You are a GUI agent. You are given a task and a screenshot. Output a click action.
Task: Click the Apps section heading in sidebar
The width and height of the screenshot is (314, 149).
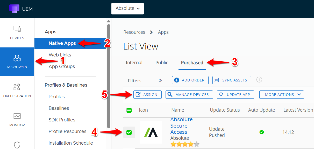[51, 32]
